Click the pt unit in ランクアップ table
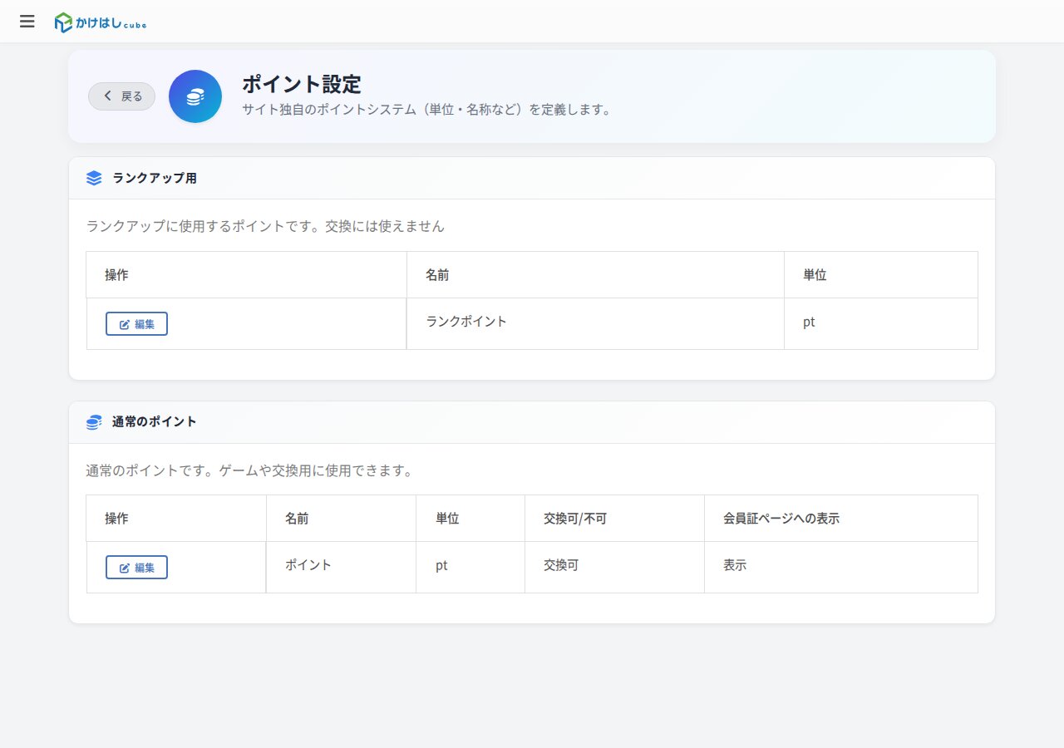Viewport: 1064px width, 748px height. click(809, 322)
